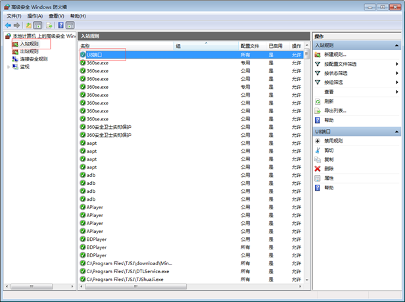Collapse the 入站规则 actions section
The width and height of the screenshot is (405, 302).
pos(398,45)
